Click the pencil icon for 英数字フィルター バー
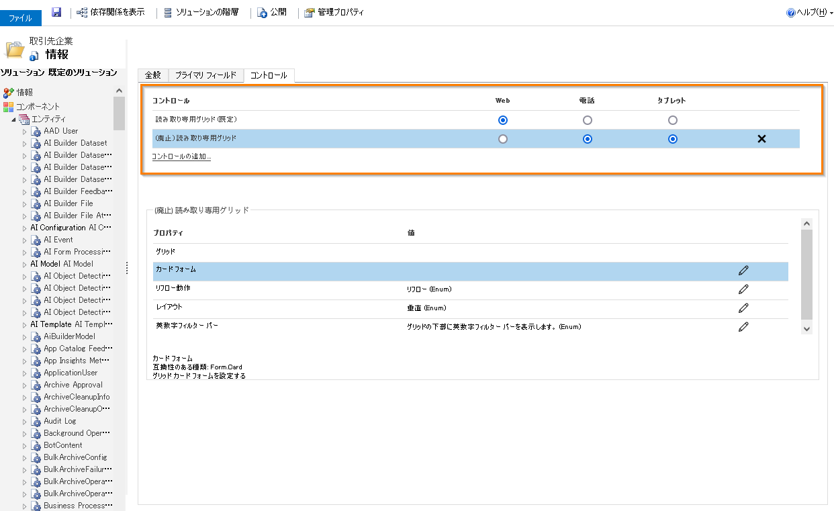The height and width of the screenshot is (511, 834). click(x=743, y=327)
